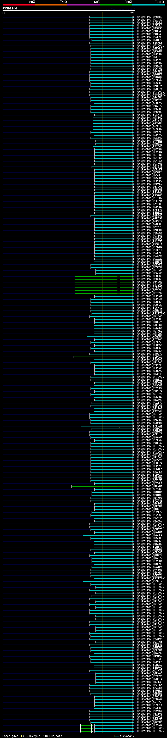Open hit UniRef100_Q9FXL2

[x=150, y=49]
